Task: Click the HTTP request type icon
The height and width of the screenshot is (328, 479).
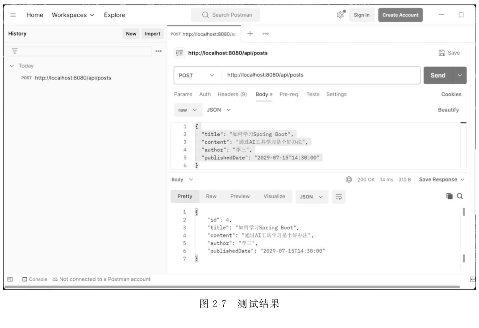Action: (x=179, y=53)
